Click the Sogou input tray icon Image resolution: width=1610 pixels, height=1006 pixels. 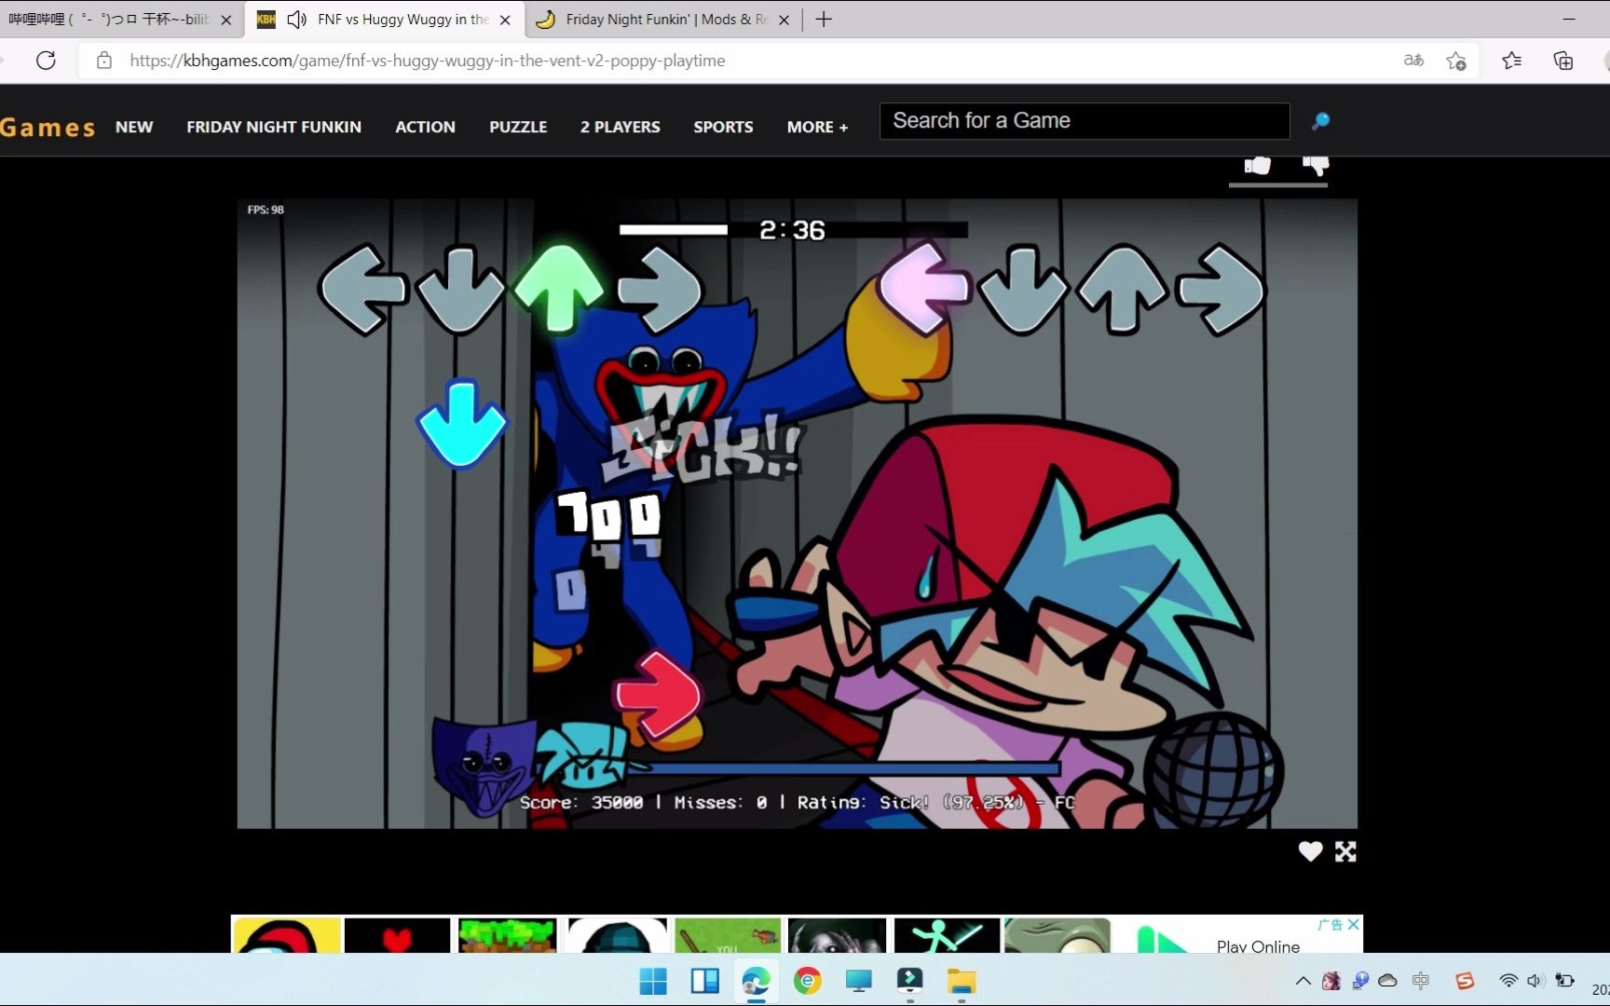point(1466,981)
